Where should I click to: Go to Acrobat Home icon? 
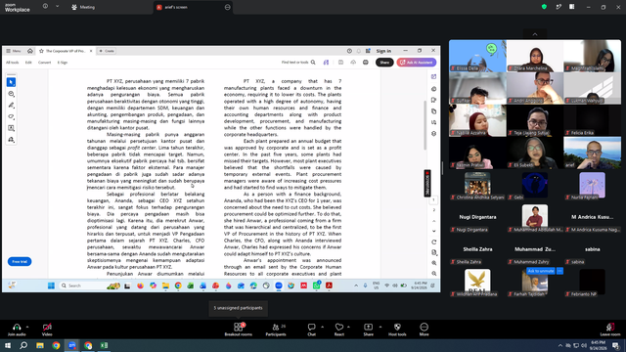[30, 51]
